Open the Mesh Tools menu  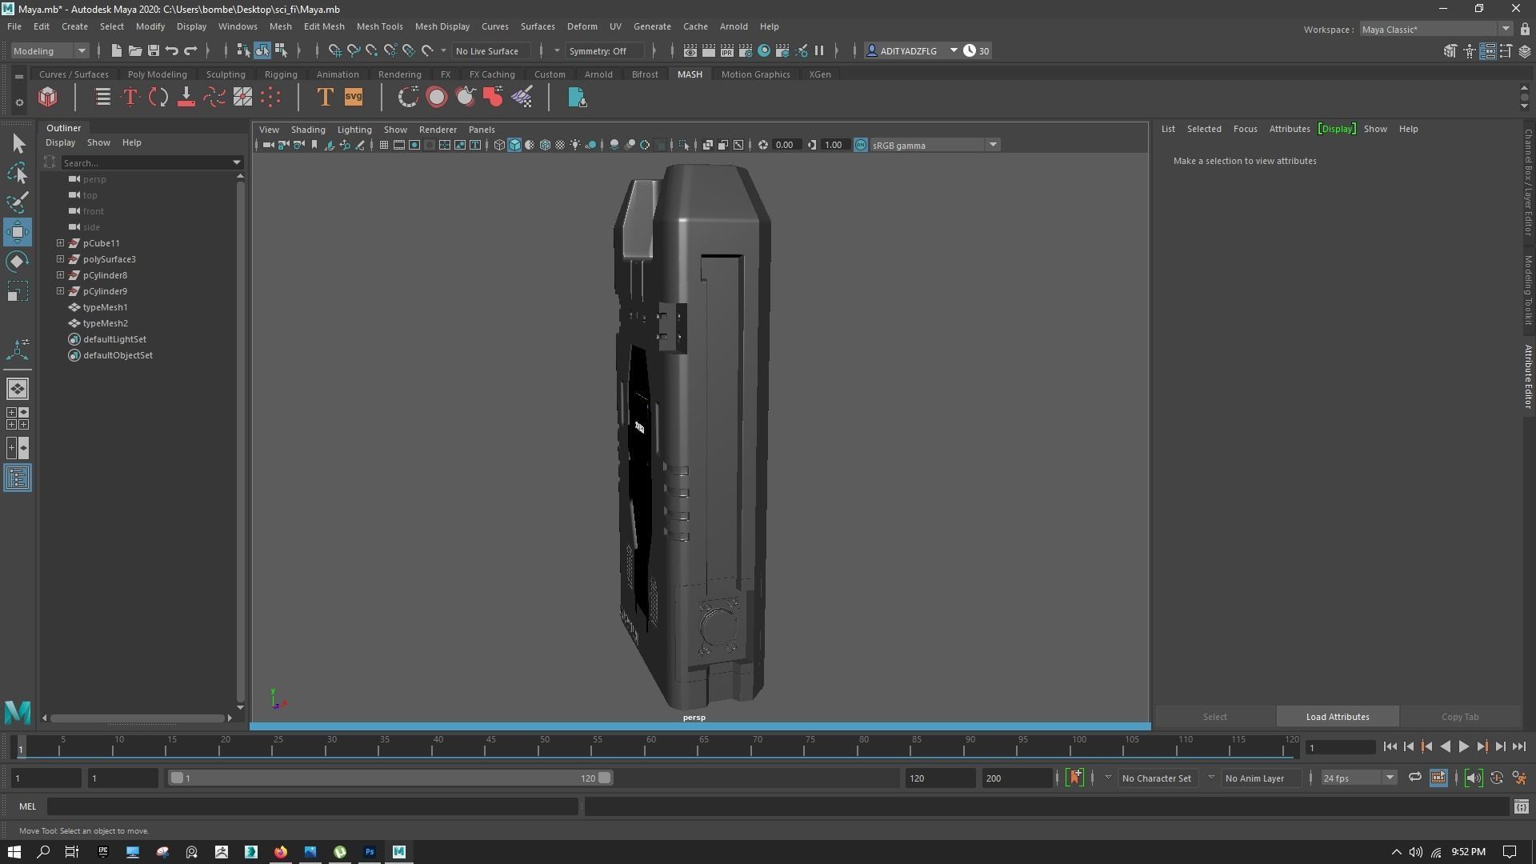click(379, 26)
